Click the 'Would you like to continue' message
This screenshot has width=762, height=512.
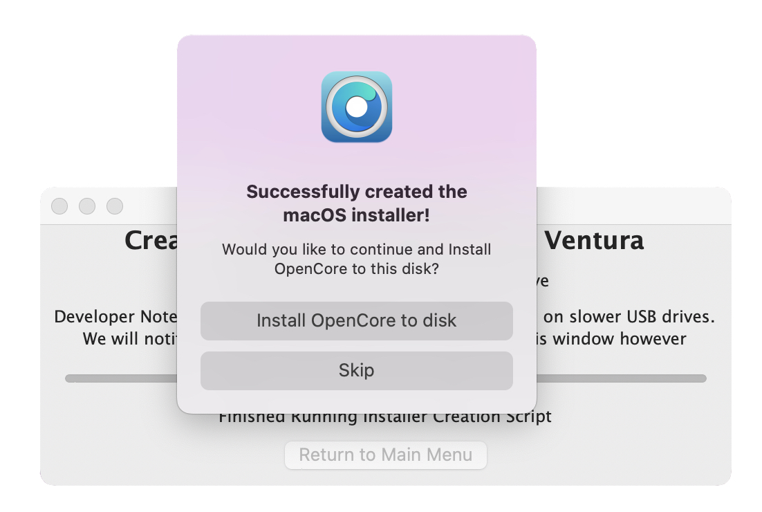[x=356, y=259]
